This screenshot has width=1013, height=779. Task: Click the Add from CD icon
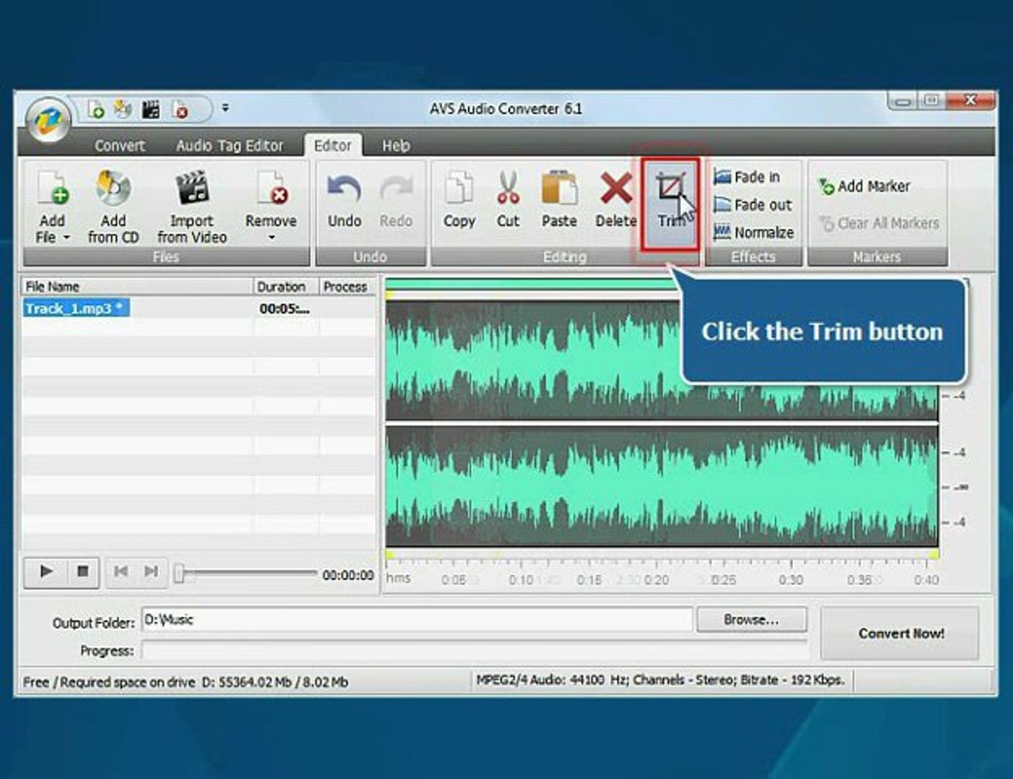pos(113,188)
